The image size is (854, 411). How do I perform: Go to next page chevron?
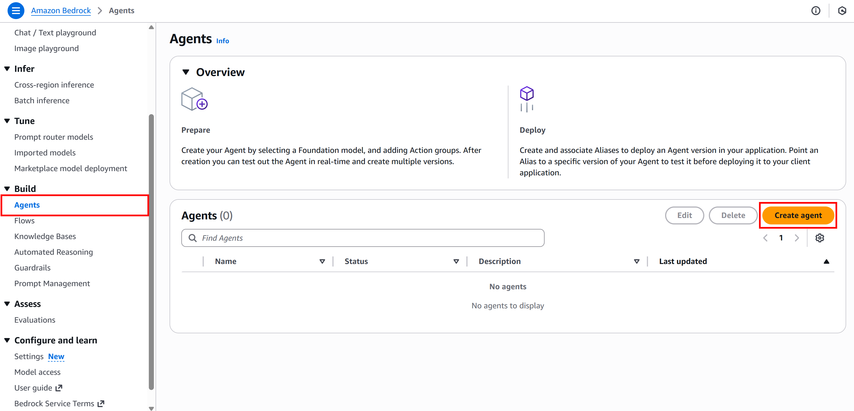point(797,238)
